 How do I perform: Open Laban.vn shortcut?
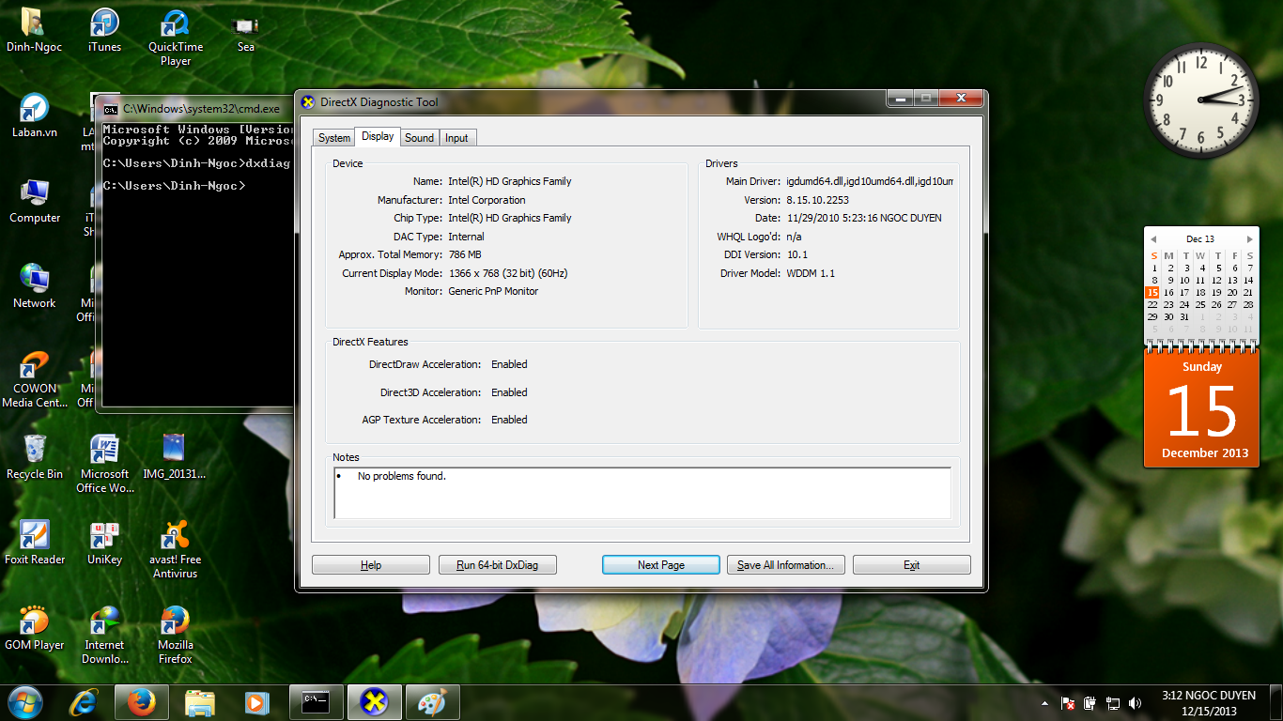(x=35, y=116)
